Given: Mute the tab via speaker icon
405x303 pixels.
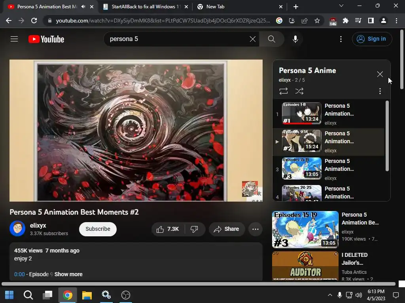Looking at the screenshot, I should pyautogui.click(x=83, y=7).
